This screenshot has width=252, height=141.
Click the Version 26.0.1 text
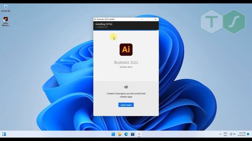[126, 67]
